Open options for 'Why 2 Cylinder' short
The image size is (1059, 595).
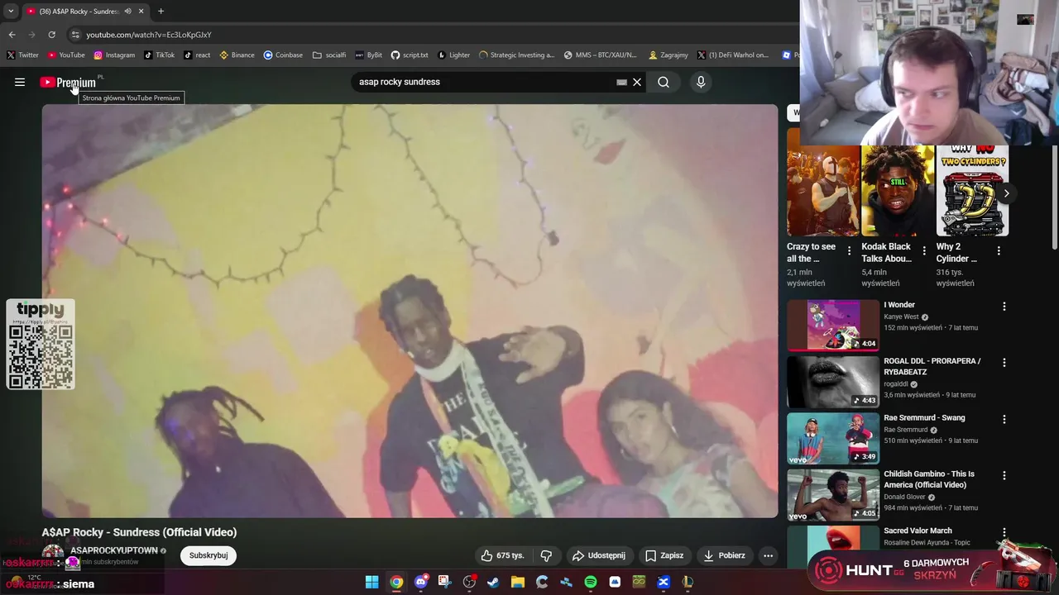(x=999, y=250)
